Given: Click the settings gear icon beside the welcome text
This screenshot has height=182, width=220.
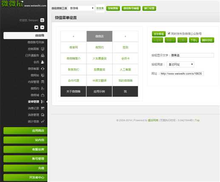Looking at the screenshot, I should [x=42, y=20].
